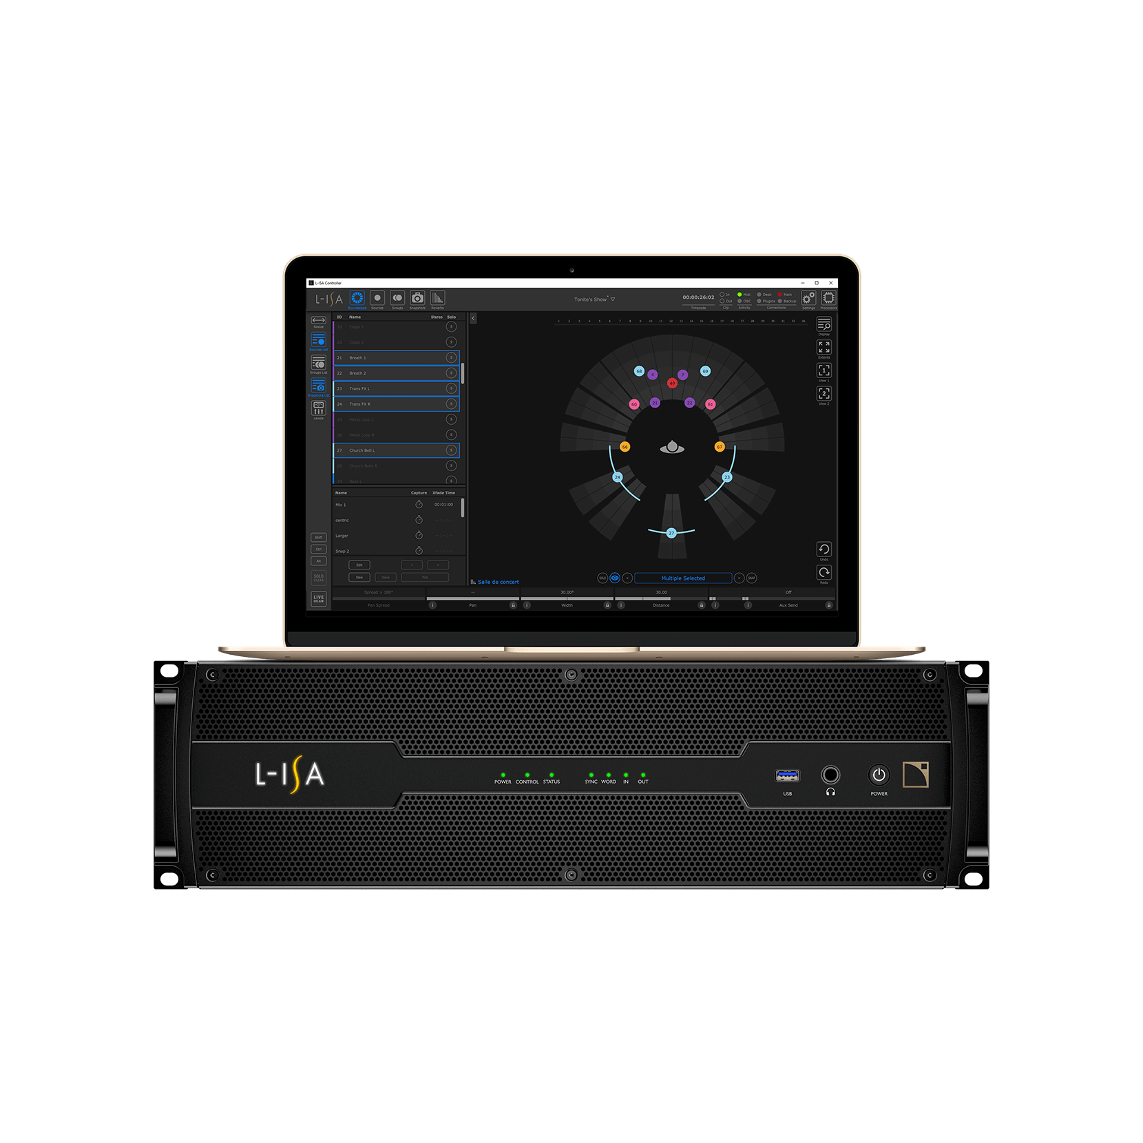Select the Church Bell L source row
The height and width of the screenshot is (1143, 1143).
pos(397,450)
